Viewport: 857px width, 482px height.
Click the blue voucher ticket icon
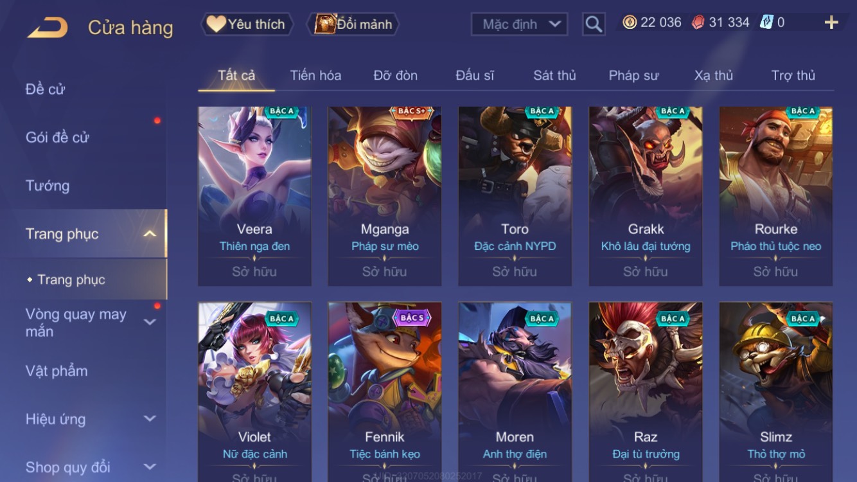766,22
